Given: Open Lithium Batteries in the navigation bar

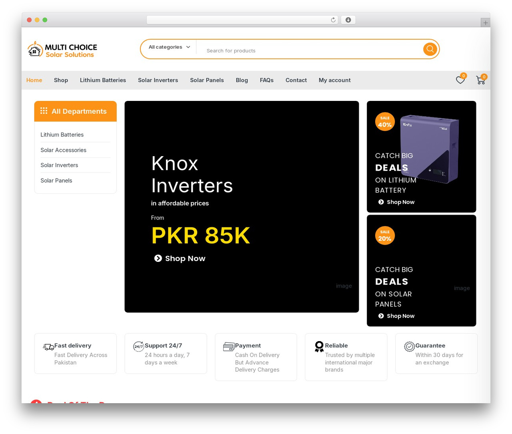Looking at the screenshot, I should click(103, 80).
